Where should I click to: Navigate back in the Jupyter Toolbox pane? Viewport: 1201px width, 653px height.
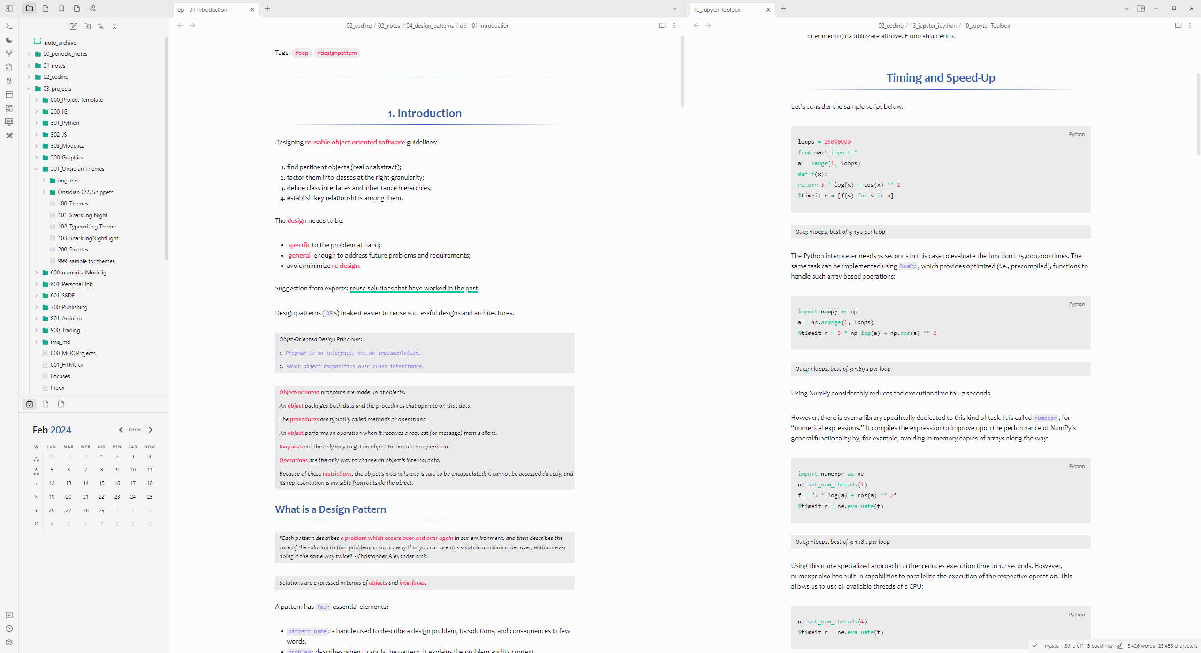[696, 26]
